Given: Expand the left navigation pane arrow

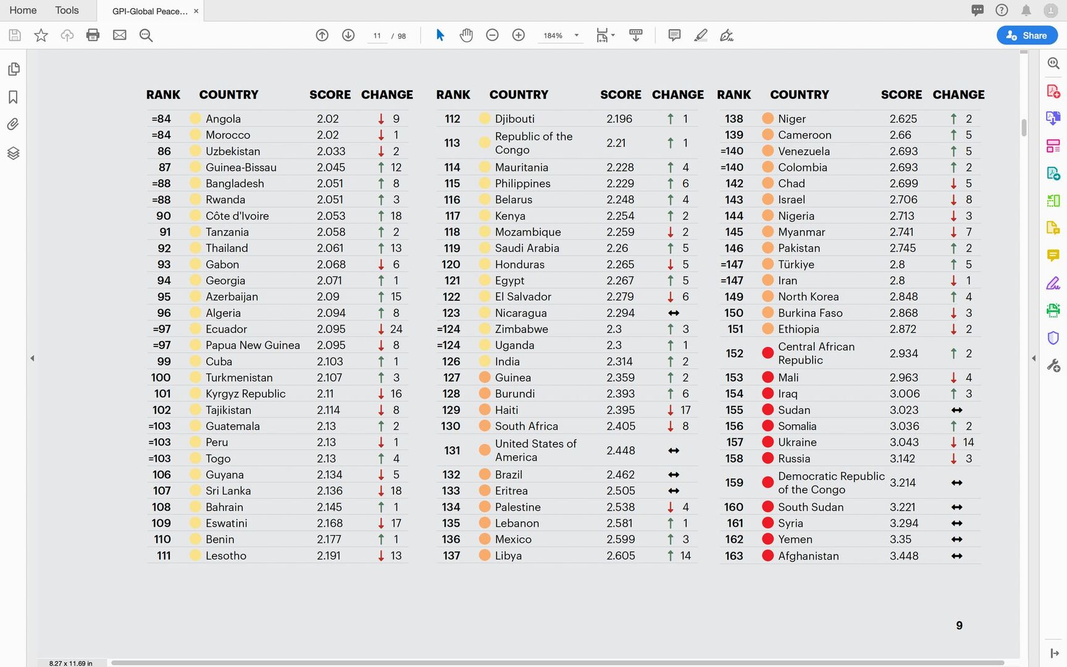Looking at the screenshot, I should (32, 358).
